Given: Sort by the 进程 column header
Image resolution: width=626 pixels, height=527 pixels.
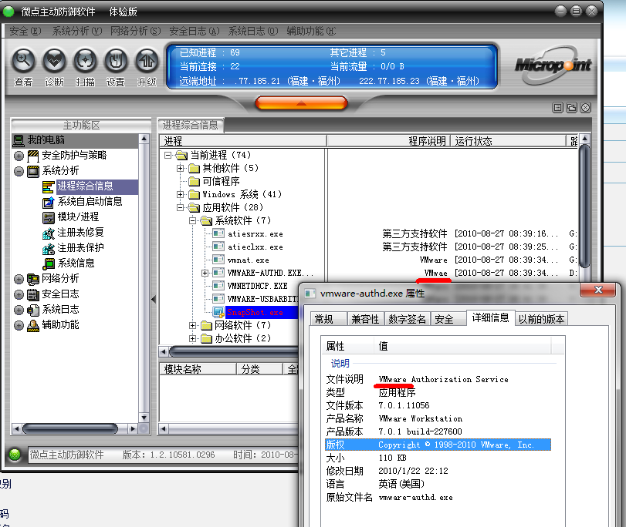Looking at the screenshot, I should tap(243, 141).
